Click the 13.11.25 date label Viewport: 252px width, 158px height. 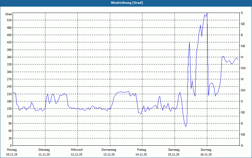point(109,155)
